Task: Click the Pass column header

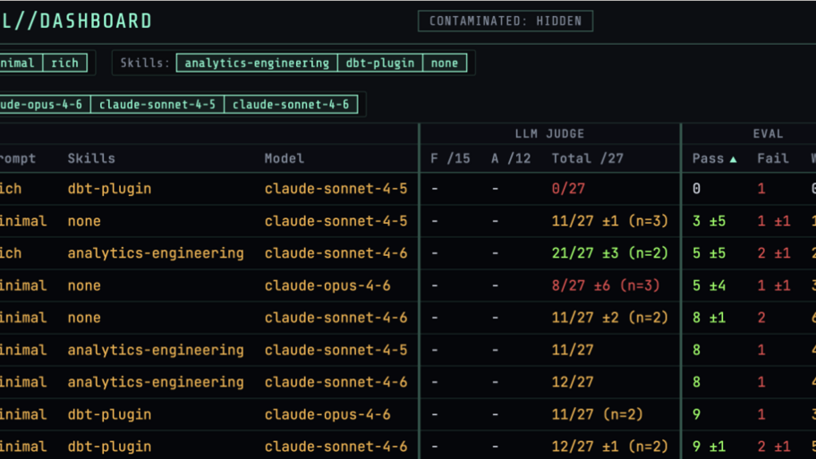Action: tap(708, 158)
